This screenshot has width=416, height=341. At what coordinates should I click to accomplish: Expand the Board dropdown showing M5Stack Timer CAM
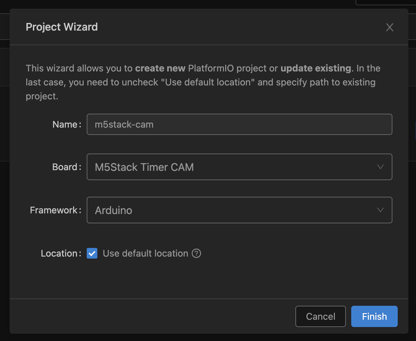click(239, 167)
